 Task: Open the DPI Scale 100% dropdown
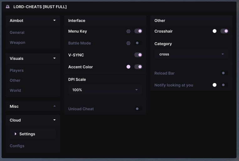pos(105,90)
